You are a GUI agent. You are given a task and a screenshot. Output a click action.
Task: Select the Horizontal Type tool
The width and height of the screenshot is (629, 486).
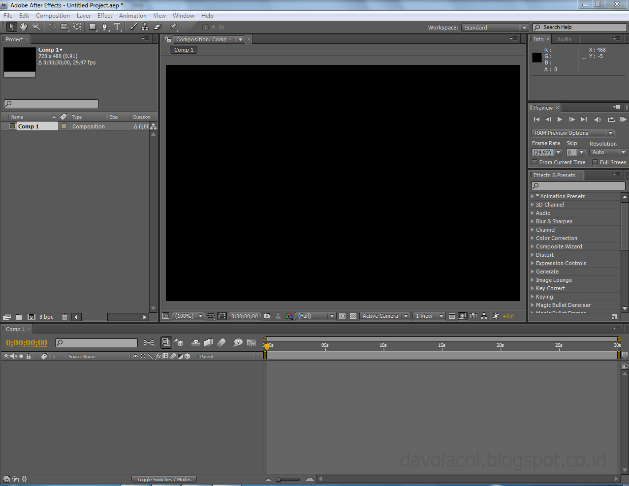pos(117,27)
